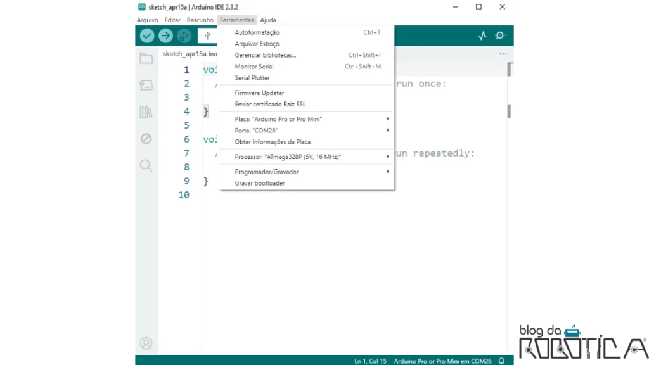Expand the Porta "COM26" submenu
The image size is (649, 365).
tap(306, 131)
